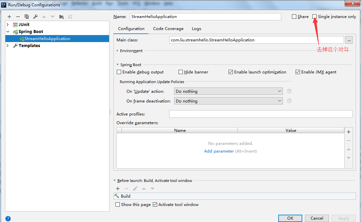The height and width of the screenshot is (222, 361).
Task: Remove override parameter with minus icon
Action: click(x=349, y=141)
